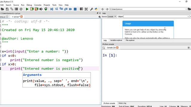Click the @ symbol finder icon
Screen dimensions: 191x107
coord(21,9)
